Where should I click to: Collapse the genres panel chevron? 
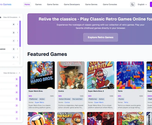click(19, 73)
